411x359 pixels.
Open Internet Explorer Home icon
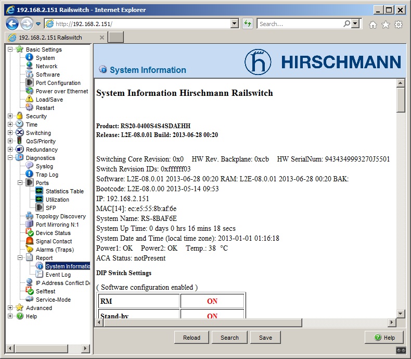tap(373, 24)
